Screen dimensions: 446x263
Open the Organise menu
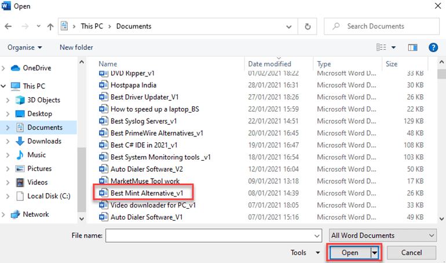[25, 47]
